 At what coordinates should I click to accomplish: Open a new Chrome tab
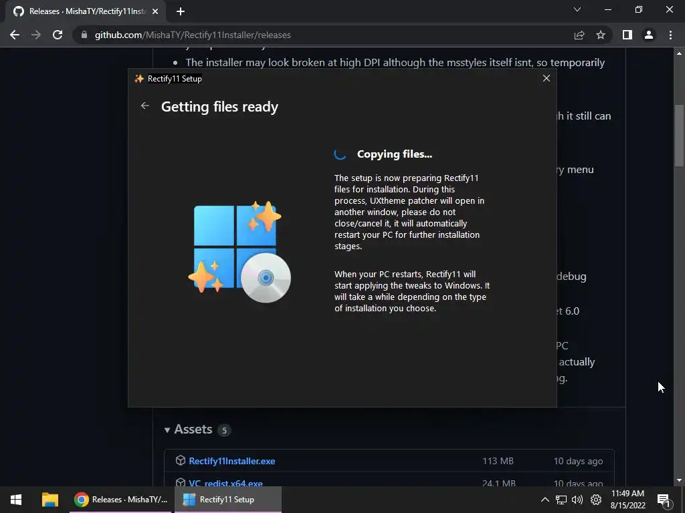[x=181, y=11]
